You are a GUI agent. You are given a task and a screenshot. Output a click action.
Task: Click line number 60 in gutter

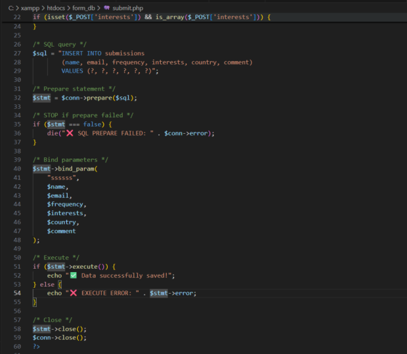tap(17, 347)
